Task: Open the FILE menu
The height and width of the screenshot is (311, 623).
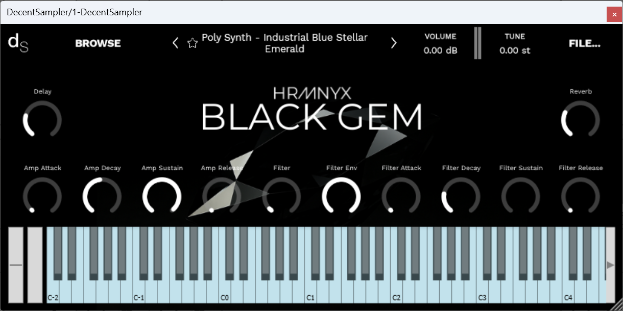Action: pyautogui.click(x=584, y=43)
